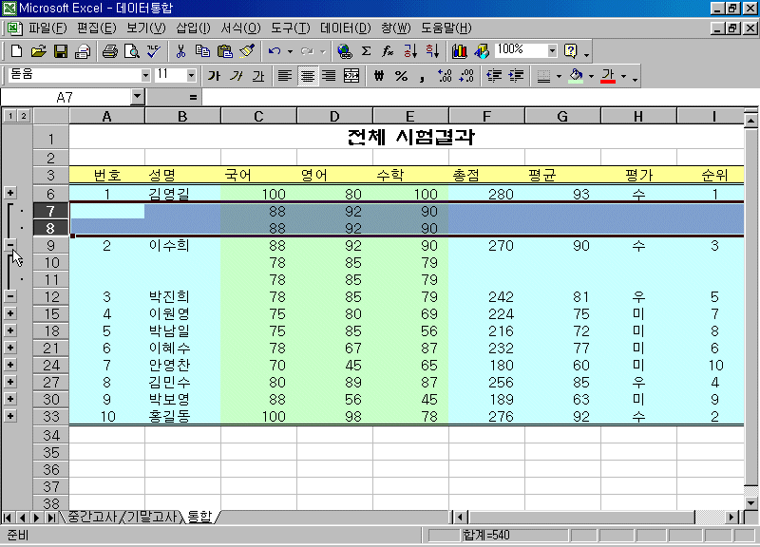This screenshot has width=760, height=547.
Task: Click the Copy icon
Action: 202,51
